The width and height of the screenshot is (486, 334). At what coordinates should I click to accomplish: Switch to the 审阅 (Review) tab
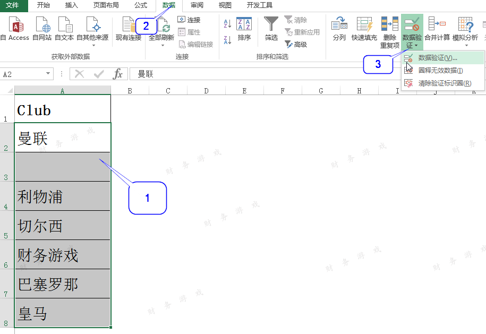[197, 5]
